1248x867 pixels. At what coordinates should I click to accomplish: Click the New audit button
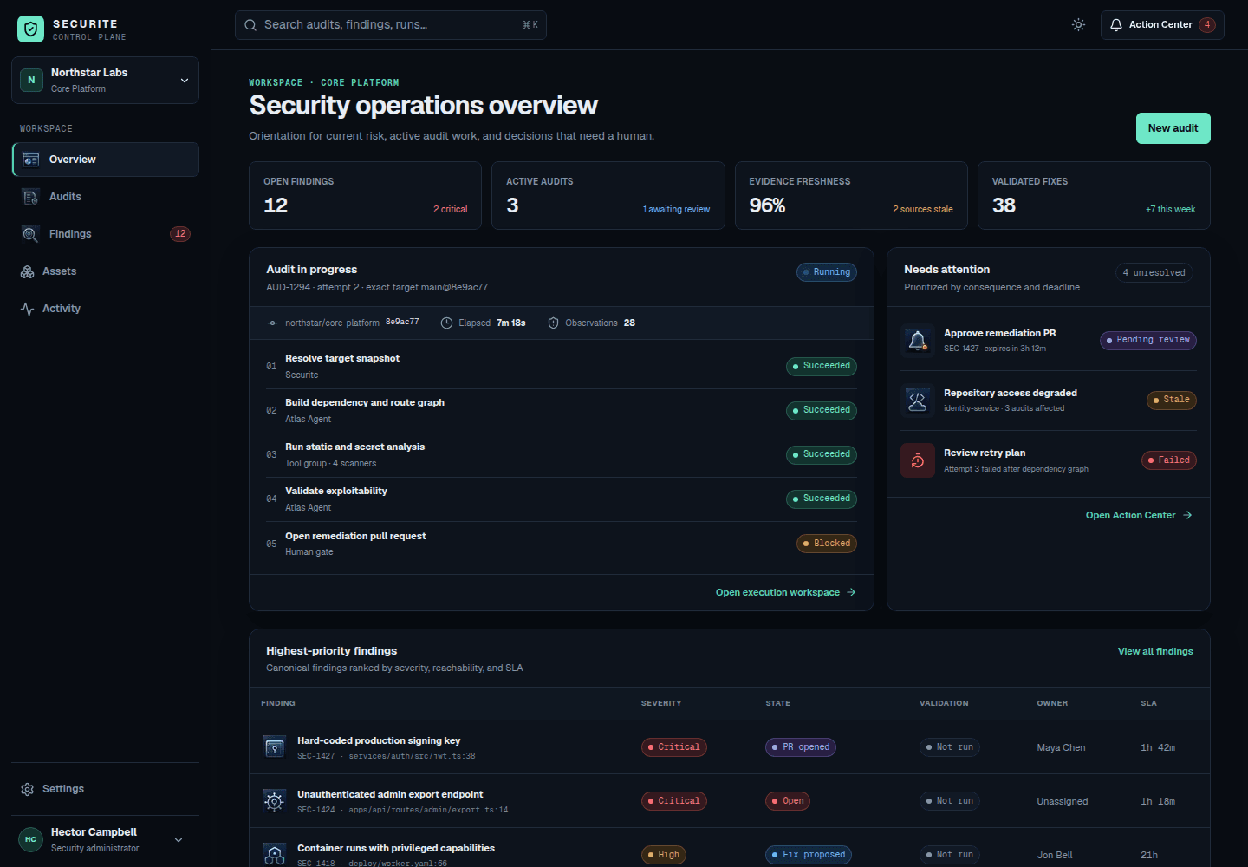coord(1173,128)
